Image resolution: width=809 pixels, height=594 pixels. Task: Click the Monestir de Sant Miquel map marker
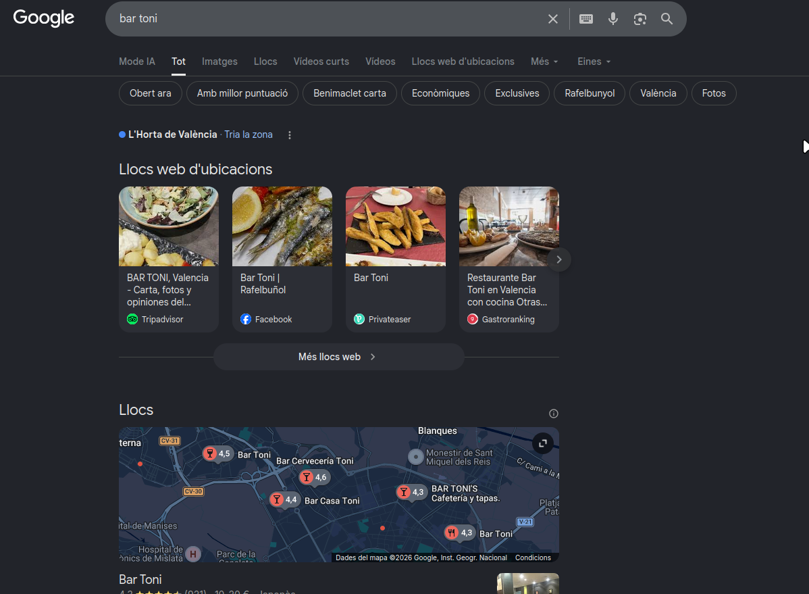coord(415,457)
